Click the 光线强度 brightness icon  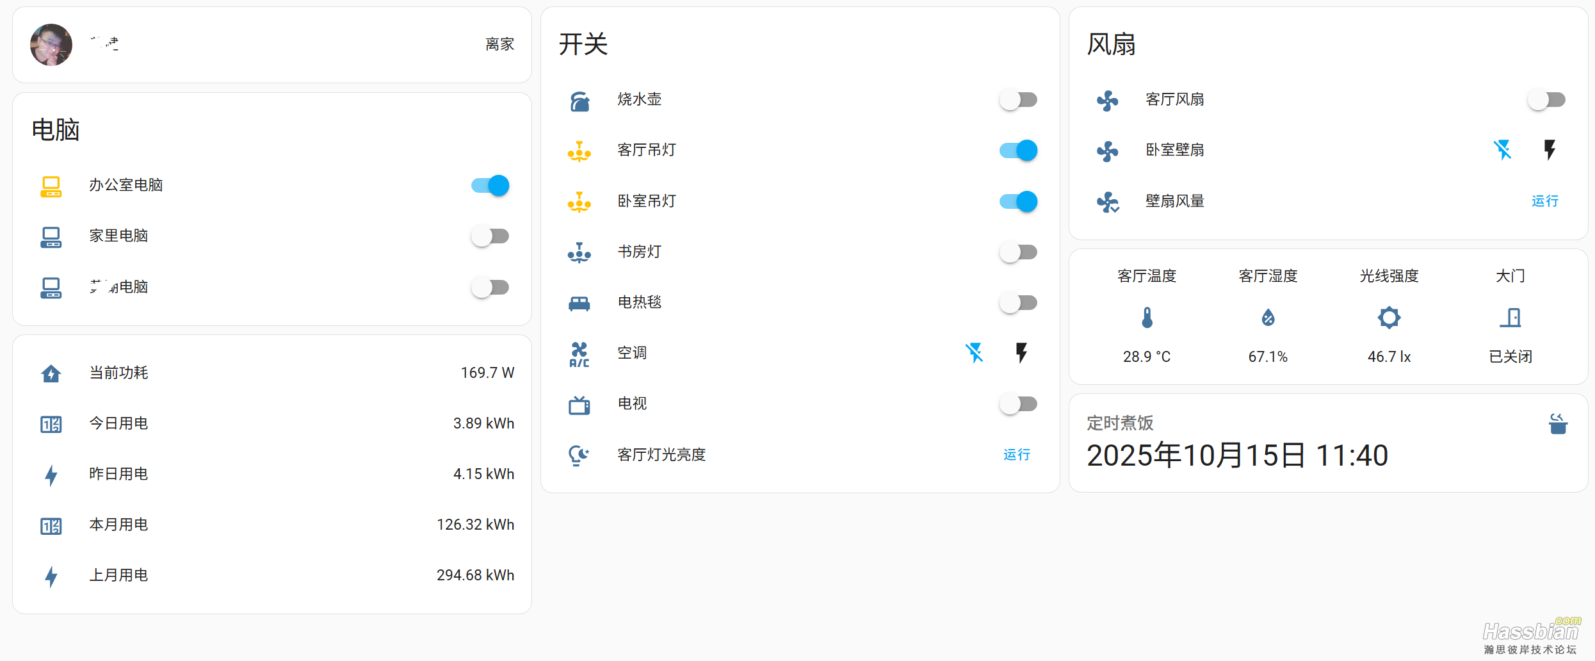pos(1389,318)
